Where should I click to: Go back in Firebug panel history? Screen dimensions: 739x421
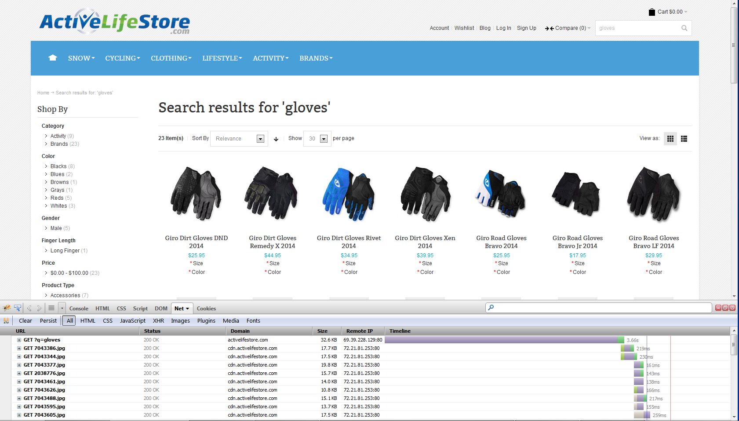click(29, 308)
